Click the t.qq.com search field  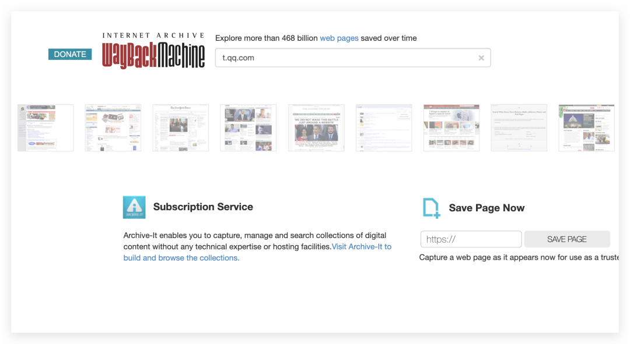pyautogui.click(x=353, y=58)
